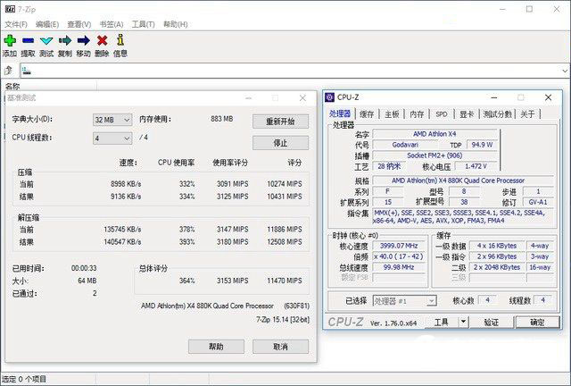Click the 7-Zip title bar app icon

pos(10,9)
